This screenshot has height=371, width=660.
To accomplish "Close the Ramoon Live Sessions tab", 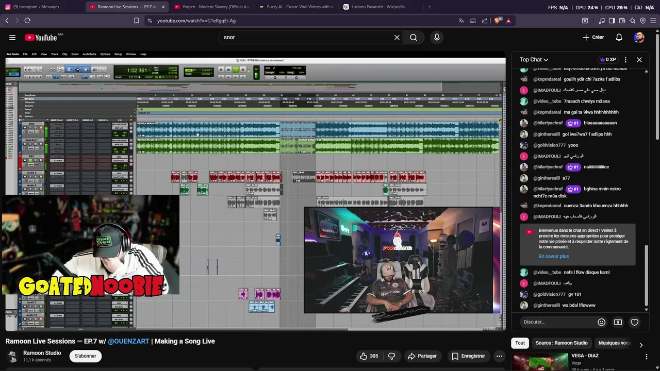I will (163, 7).
